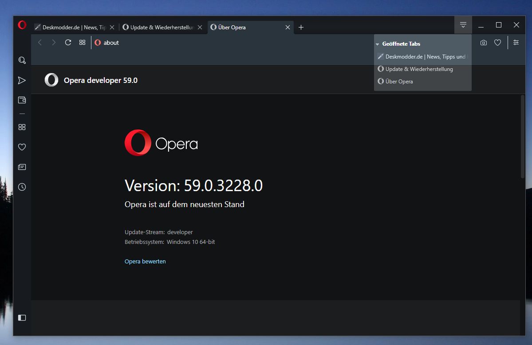Switch to Deskmodder.de tab
This screenshot has height=345, width=532.
(x=71, y=27)
